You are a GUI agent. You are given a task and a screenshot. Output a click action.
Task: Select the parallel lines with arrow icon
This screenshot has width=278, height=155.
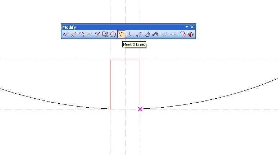155,34
